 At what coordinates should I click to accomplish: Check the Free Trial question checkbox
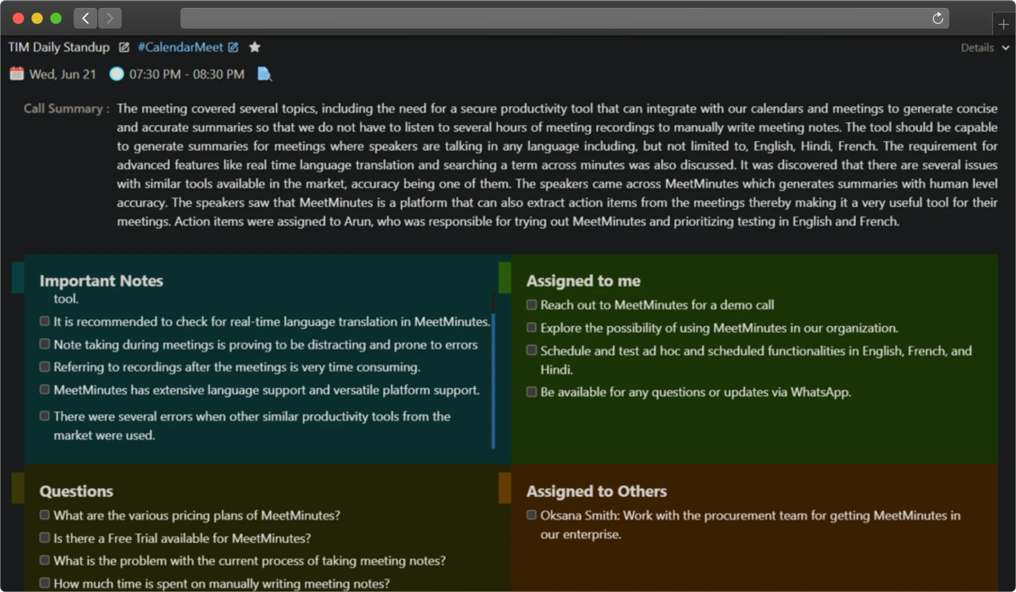[45, 538]
